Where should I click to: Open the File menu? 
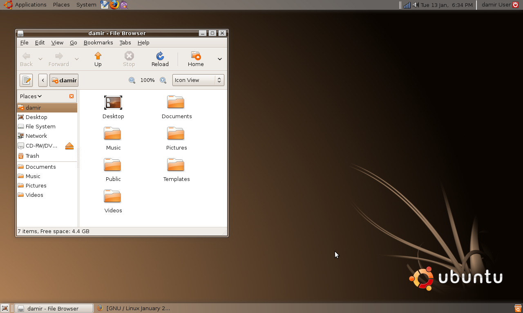click(24, 43)
